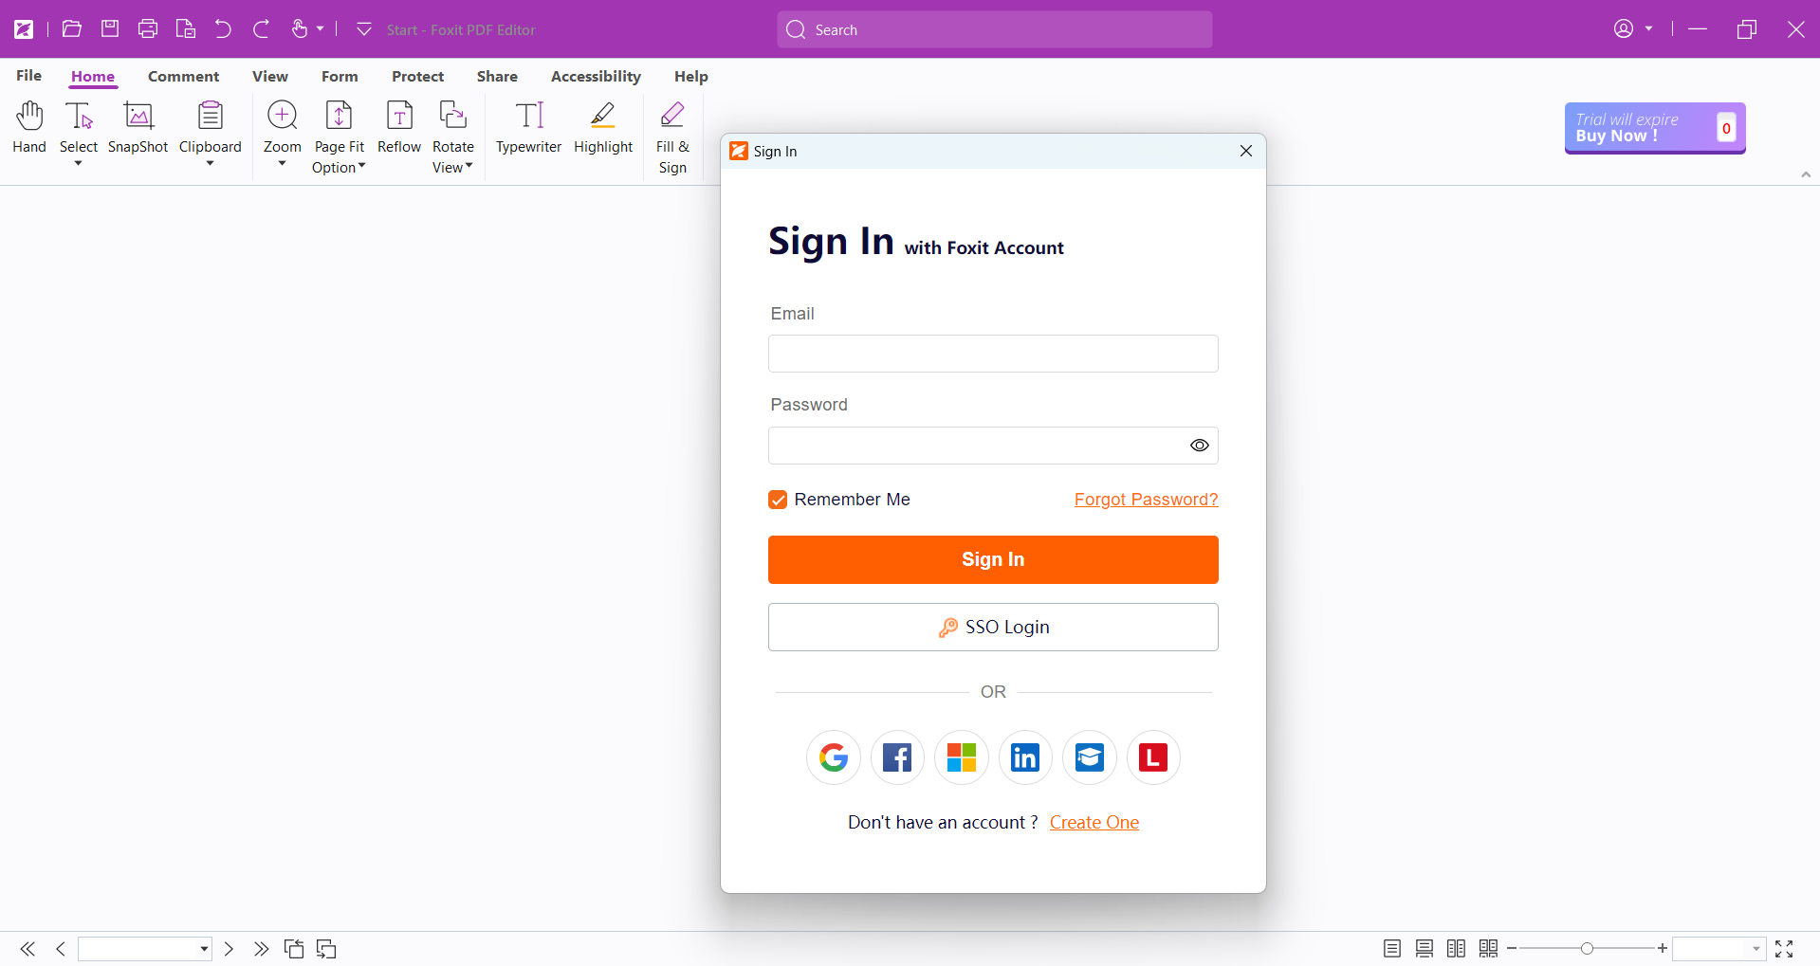Close the Sign In dialog
1820x966 pixels.
1246,151
